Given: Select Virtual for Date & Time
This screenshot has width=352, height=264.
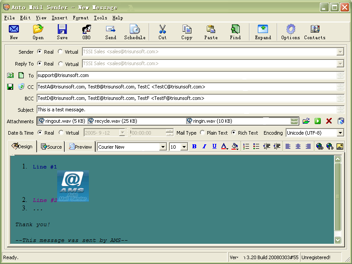Looking at the screenshot, I should pyautogui.click(x=60, y=132).
